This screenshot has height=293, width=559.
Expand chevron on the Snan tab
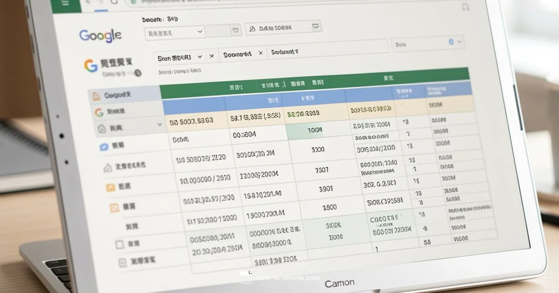point(200,56)
